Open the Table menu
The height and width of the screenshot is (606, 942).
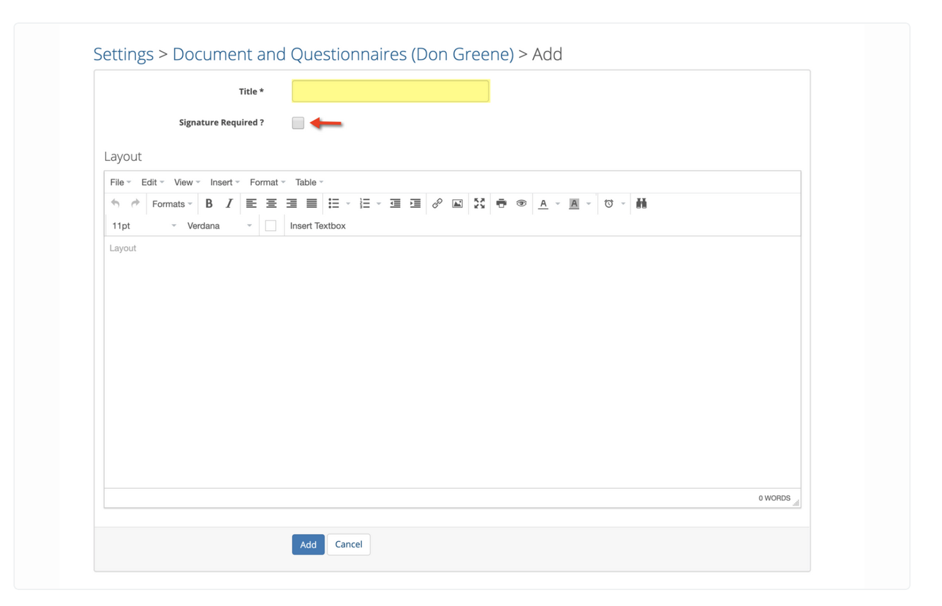click(306, 182)
